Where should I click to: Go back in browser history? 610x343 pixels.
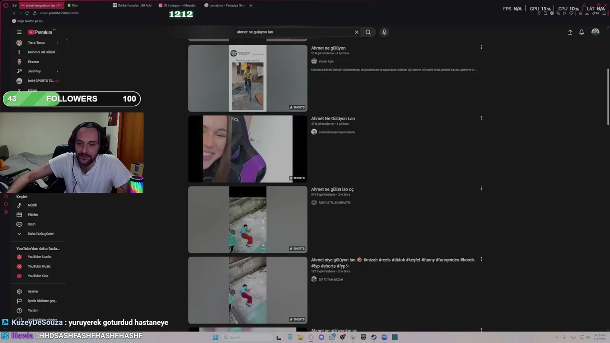pyautogui.click(x=14, y=13)
